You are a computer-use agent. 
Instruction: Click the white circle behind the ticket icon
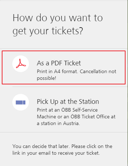(21, 102)
